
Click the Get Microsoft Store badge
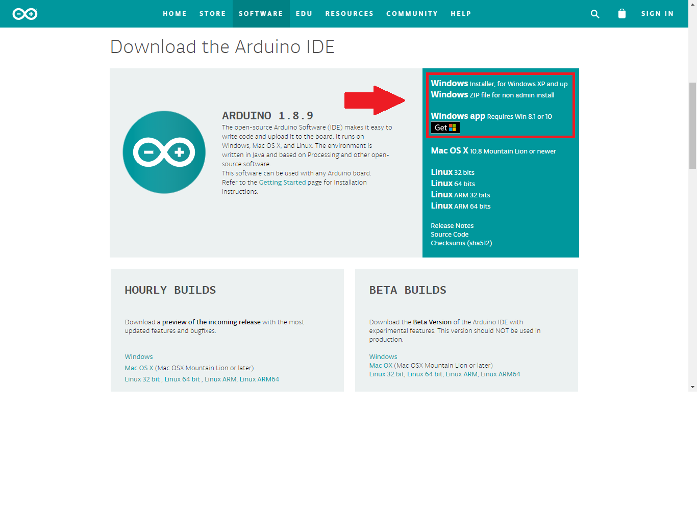click(x=445, y=127)
